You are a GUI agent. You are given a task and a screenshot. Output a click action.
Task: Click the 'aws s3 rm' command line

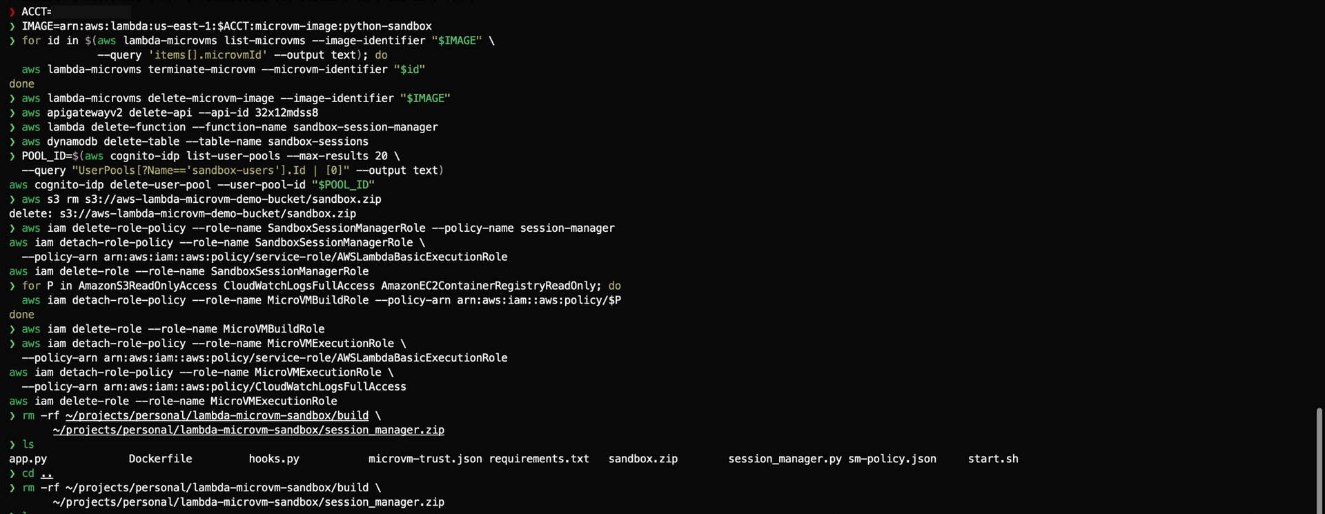tap(201, 199)
